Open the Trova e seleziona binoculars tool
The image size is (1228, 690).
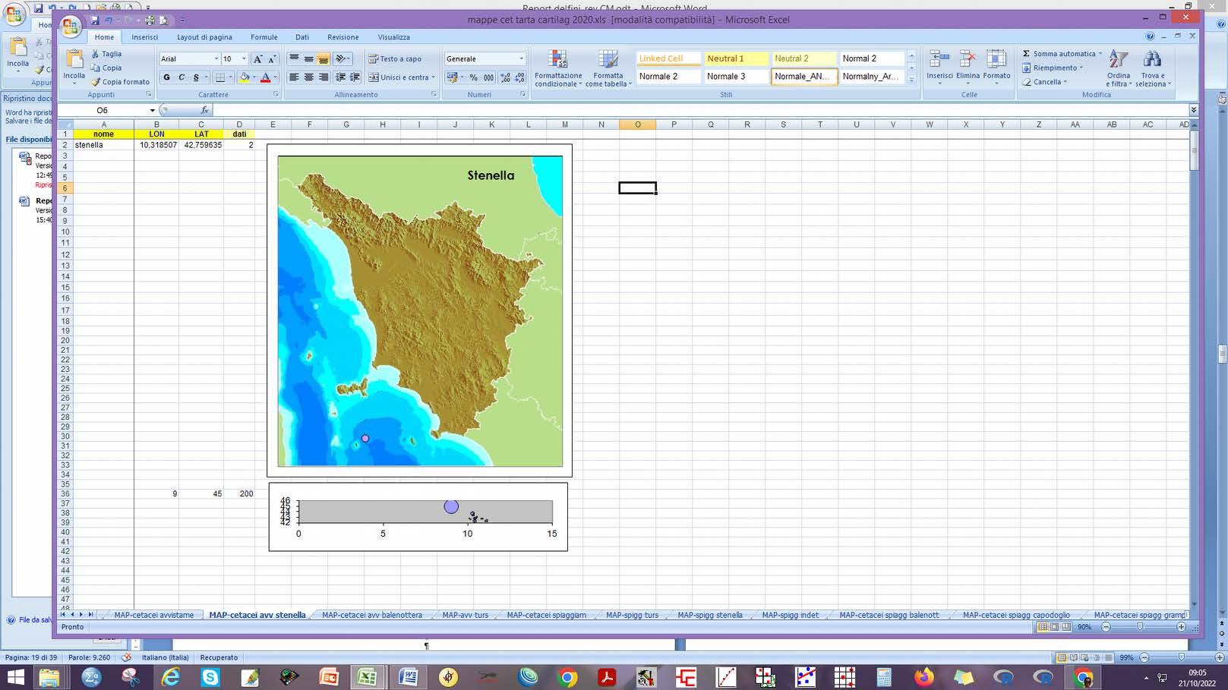pos(1152,68)
